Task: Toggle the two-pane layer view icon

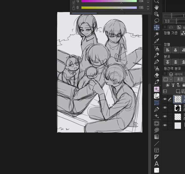Action: click(165, 91)
